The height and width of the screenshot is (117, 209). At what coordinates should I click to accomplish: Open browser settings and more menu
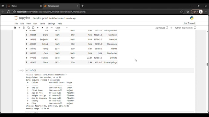(x=206, y=12)
